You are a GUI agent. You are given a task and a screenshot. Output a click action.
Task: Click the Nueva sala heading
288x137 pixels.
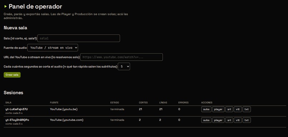coord(15,28)
